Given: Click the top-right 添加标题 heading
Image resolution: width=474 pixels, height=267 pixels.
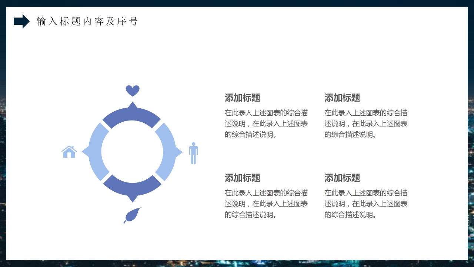Looking at the screenshot, I should pos(343,98).
